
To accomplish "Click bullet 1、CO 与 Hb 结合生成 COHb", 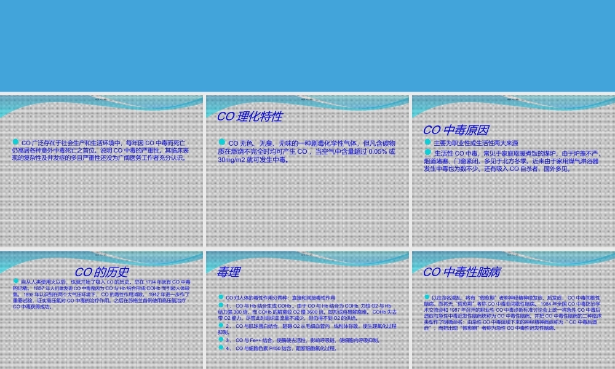I will pos(307,312).
